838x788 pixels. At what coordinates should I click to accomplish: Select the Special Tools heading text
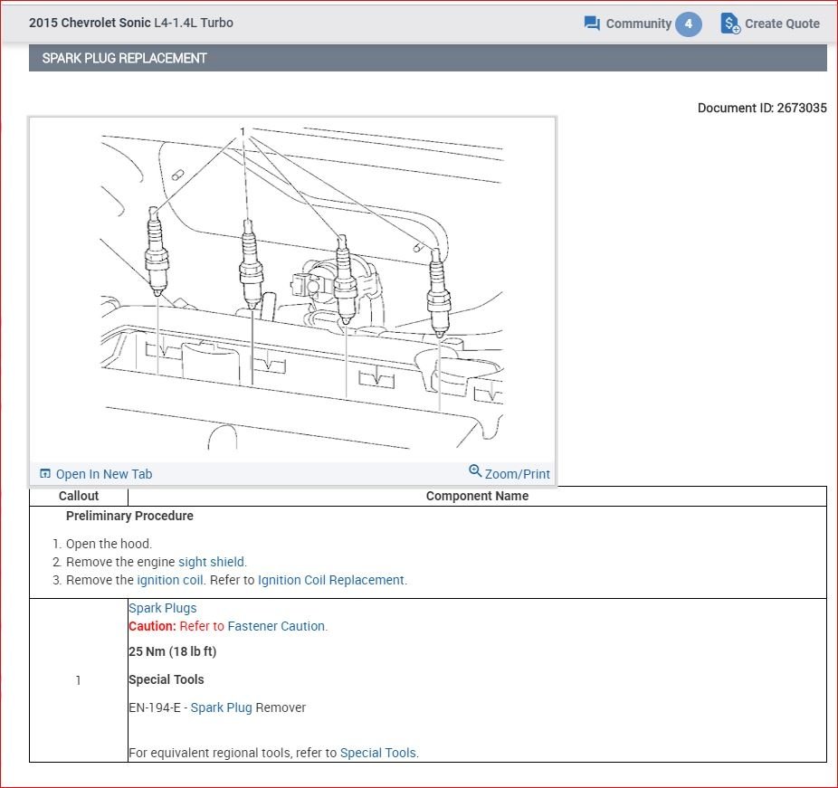coord(167,679)
